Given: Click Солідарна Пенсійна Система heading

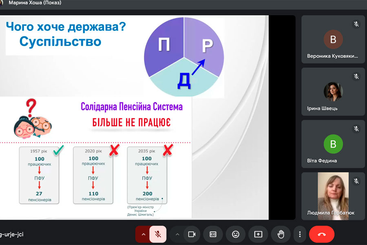Looking at the screenshot, I should click(x=132, y=107).
